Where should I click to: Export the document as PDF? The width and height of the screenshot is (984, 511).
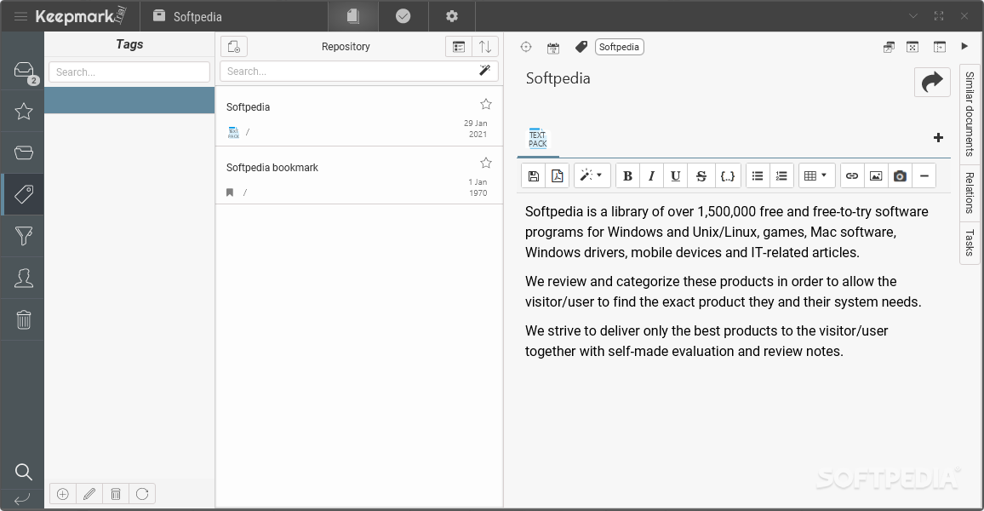click(558, 175)
